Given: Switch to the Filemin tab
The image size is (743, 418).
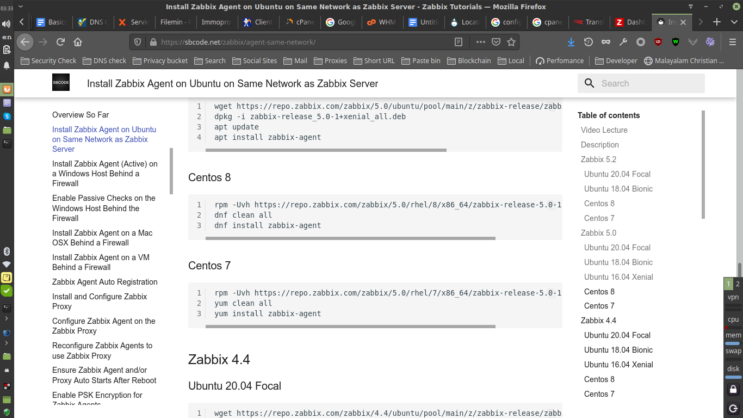Looking at the screenshot, I should [x=176, y=22].
